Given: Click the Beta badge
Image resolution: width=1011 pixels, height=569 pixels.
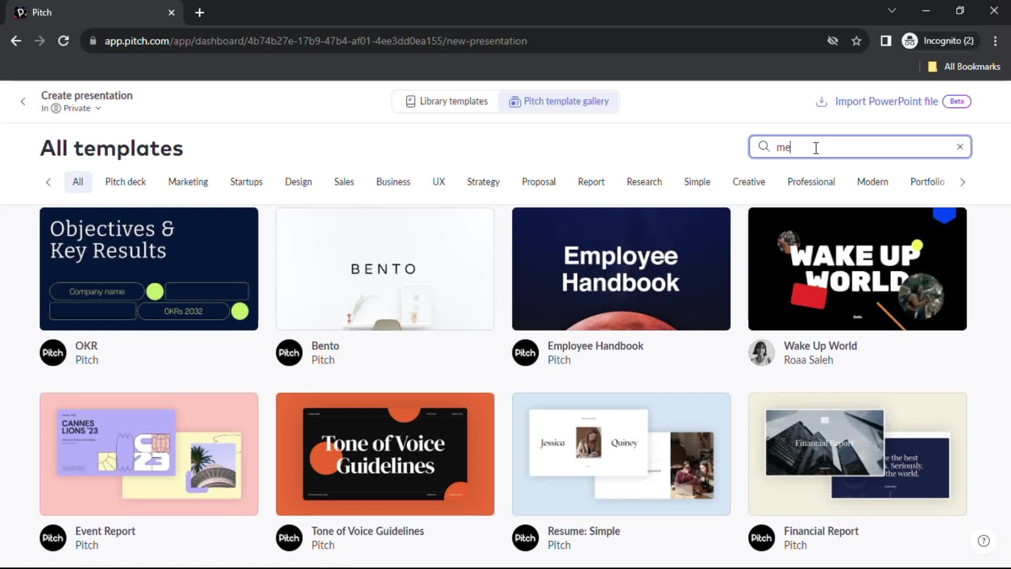Looking at the screenshot, I should (x=957, y=101).
